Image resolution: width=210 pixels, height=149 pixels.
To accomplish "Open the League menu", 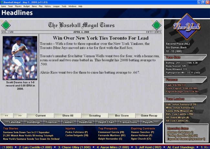I will (x=56, y=6).
